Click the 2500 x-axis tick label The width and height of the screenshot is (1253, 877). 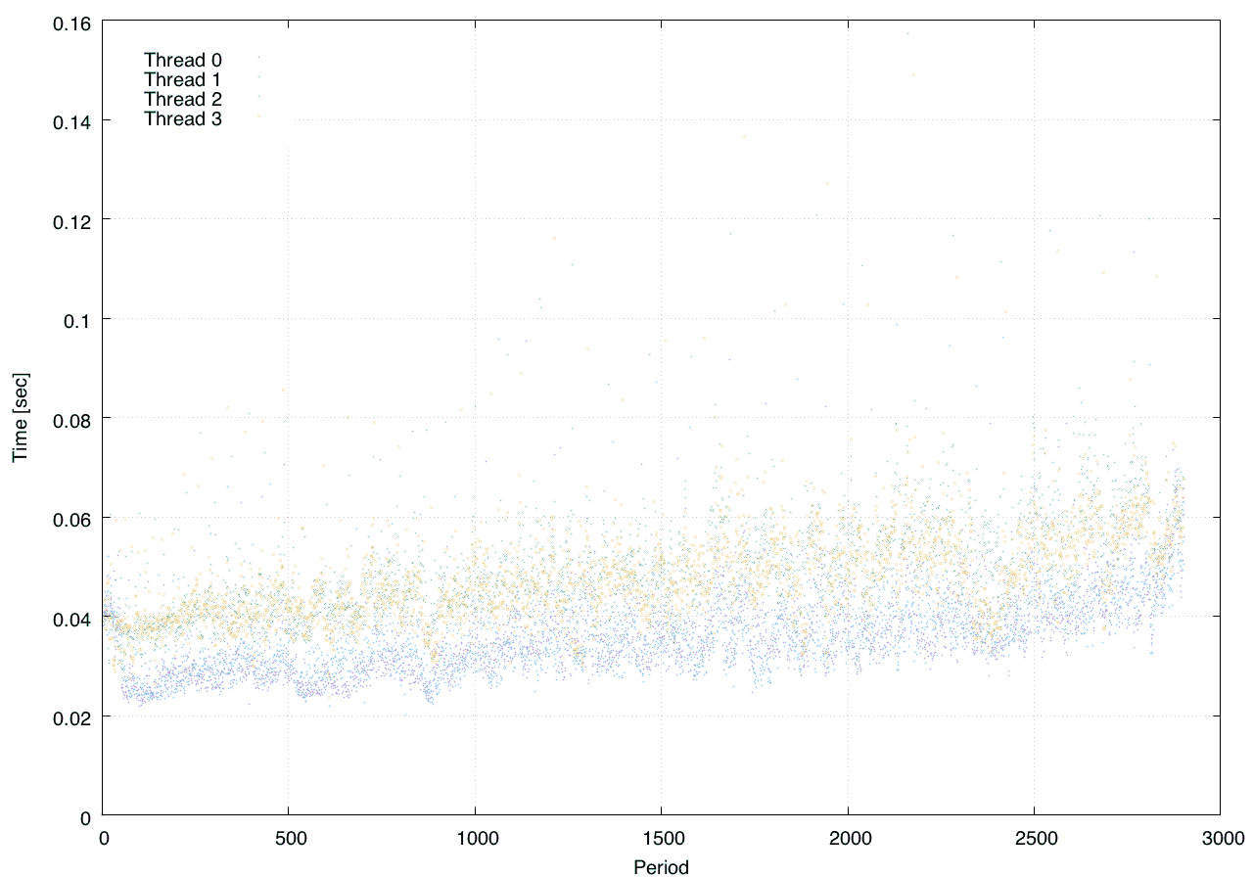pos(1034,838)
